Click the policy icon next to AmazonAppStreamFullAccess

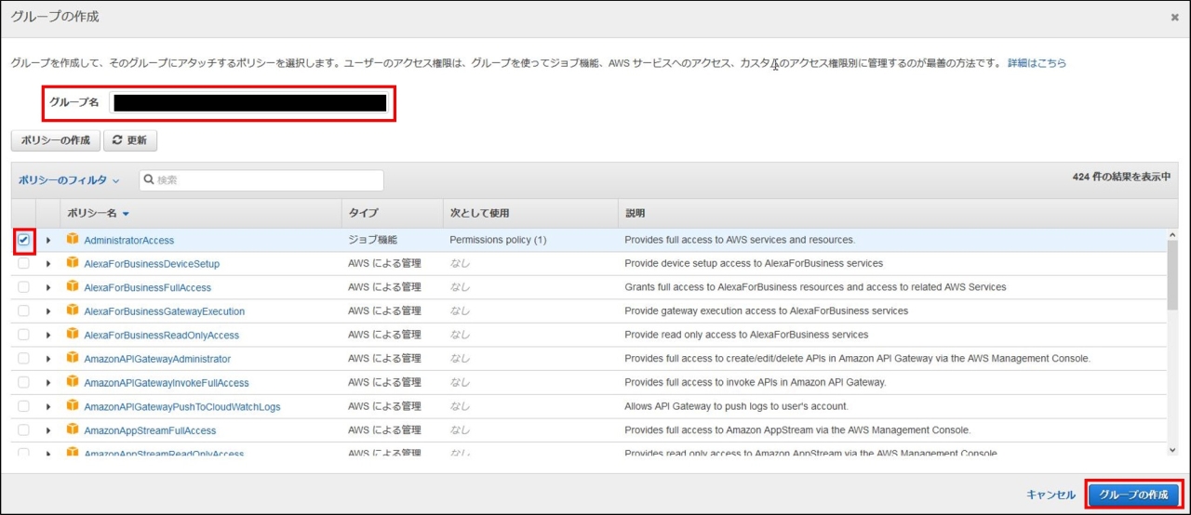coord(73,430)
